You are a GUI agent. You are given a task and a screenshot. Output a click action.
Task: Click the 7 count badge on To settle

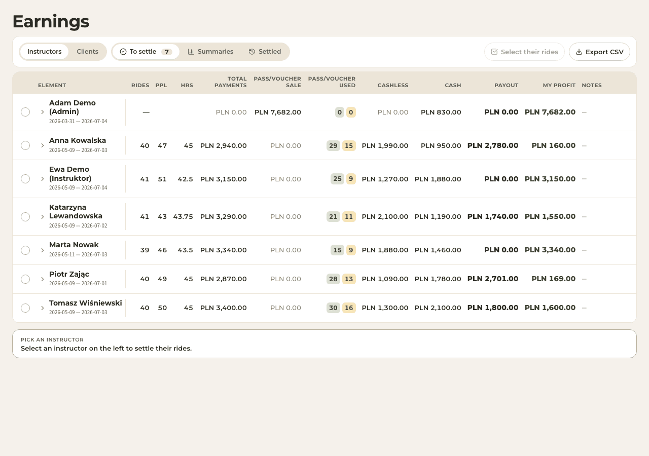pos(167,52)
